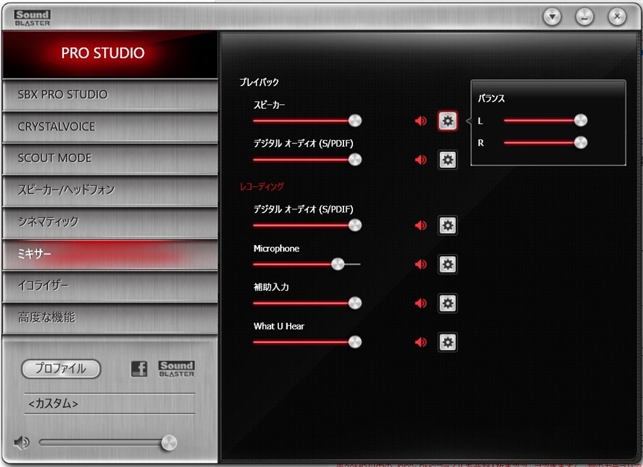Image resolution: width=643 pixels, height=467 pixels.
Task: Click the Sound Blaster logo beside Facebook
Action: coord(176,369)
